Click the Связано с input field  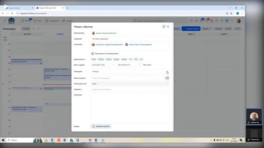coord(130,89)
